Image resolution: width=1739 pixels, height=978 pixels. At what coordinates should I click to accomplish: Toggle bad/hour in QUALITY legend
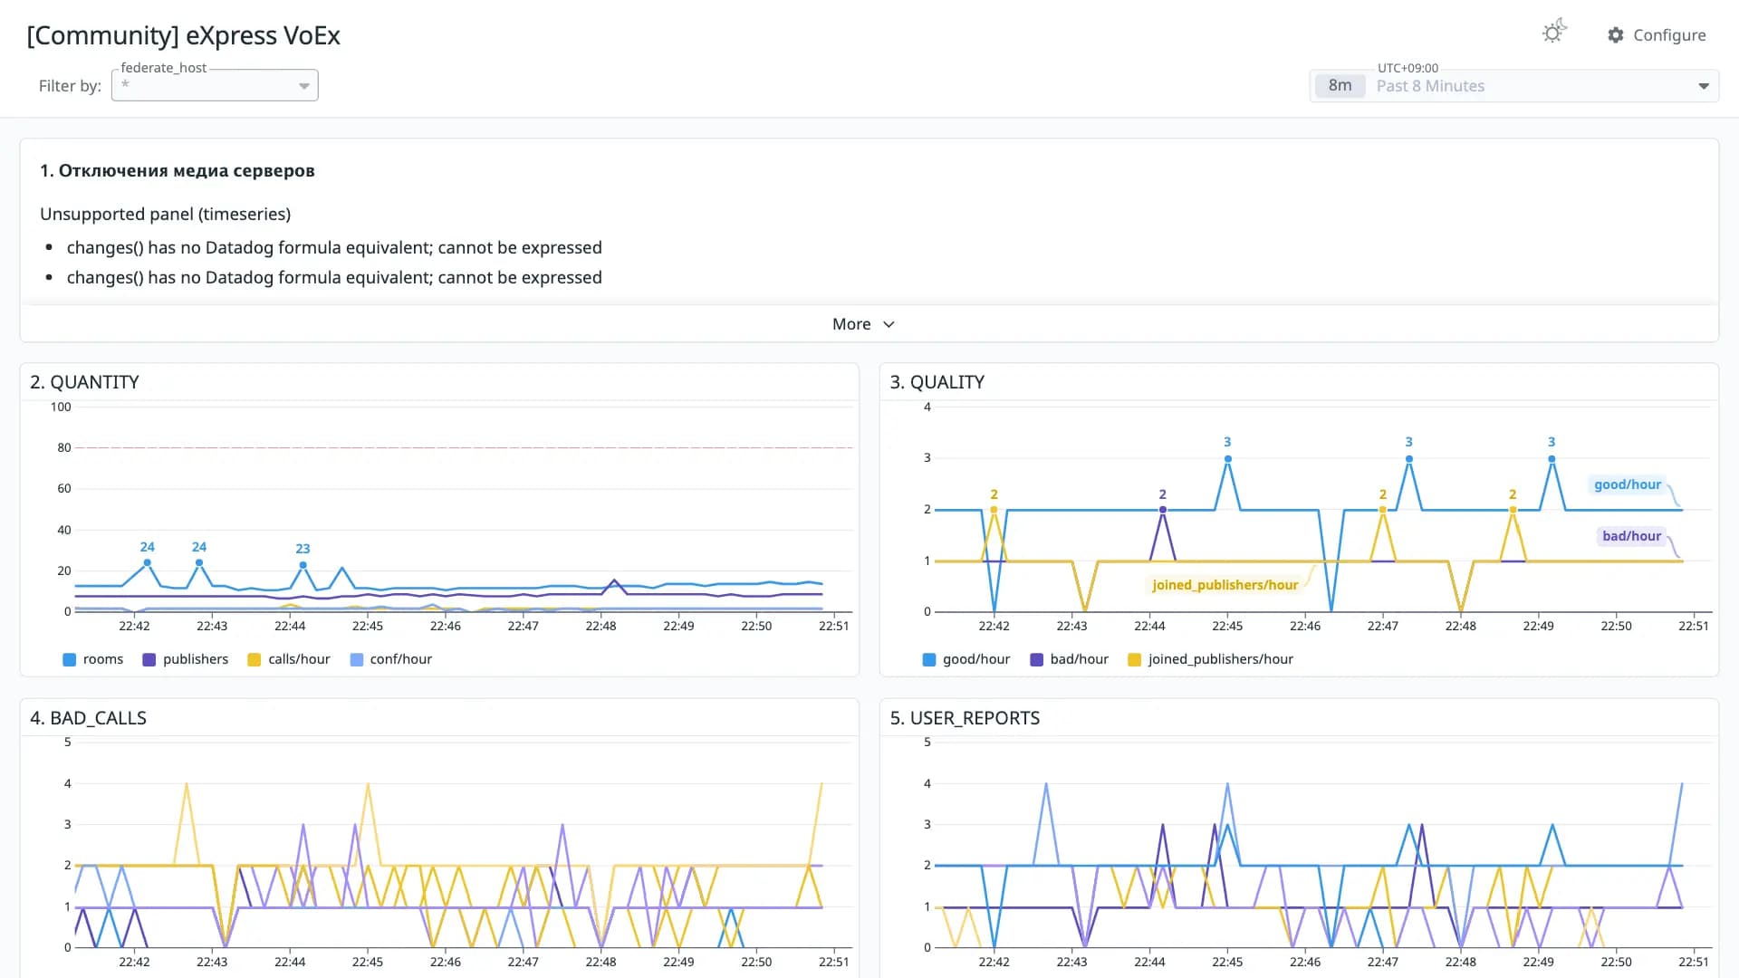coord(1069,659)
